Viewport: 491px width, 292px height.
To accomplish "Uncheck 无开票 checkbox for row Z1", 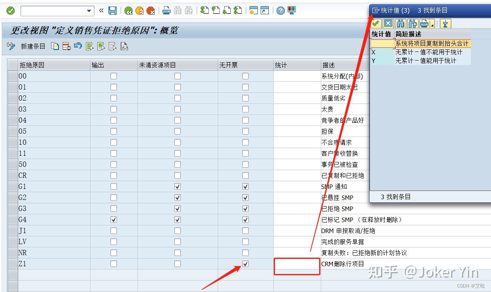I will [x=245, y=264].
